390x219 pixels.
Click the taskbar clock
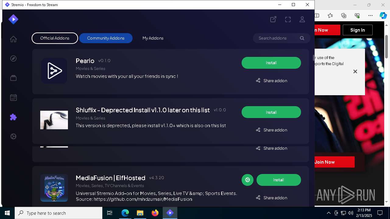click(x=364, y=213)
